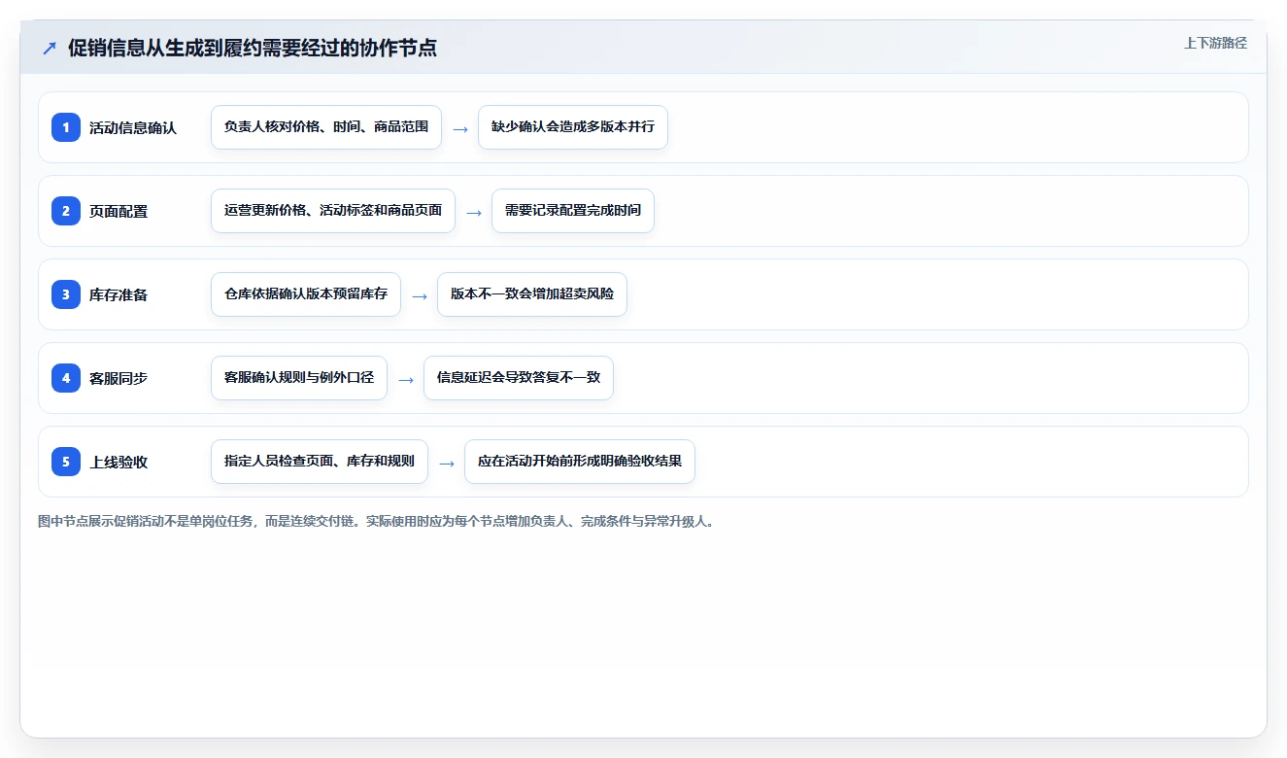Click the footnote starting 图中节点展示促销活动
The height and width of the screenshot is (758, 1287).
click(x=378, y=522)
